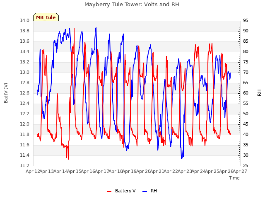Image resolution: width=265 pixels, height=199 pixels.
Task: Click the Apr 16 date tick
Action: click(x=88, y=171)
